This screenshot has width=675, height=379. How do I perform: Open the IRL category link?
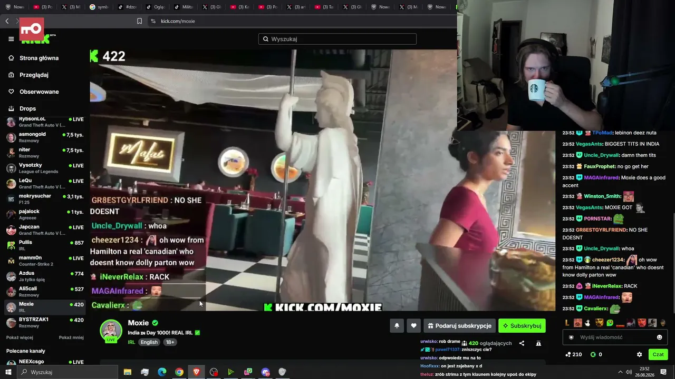coord(131,342)
